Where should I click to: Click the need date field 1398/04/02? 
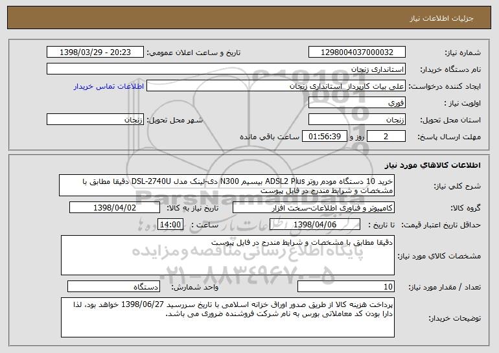pos(115,207)
